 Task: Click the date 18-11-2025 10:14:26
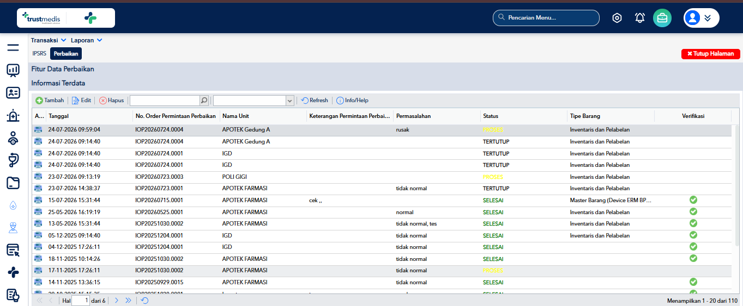[74, 259]
